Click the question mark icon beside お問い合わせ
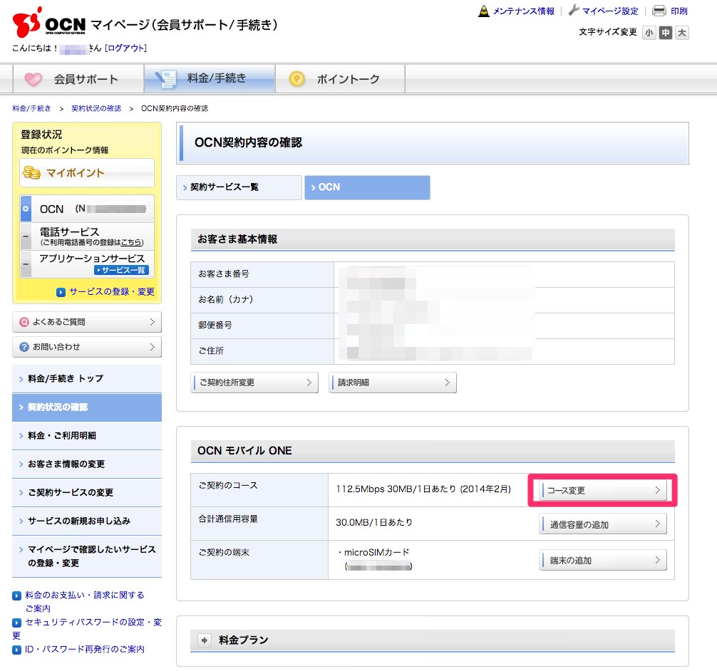 tap(24, 347)
